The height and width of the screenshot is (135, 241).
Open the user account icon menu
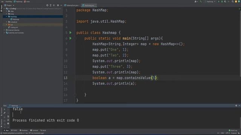pyautogui.click(x=196, y=1)
